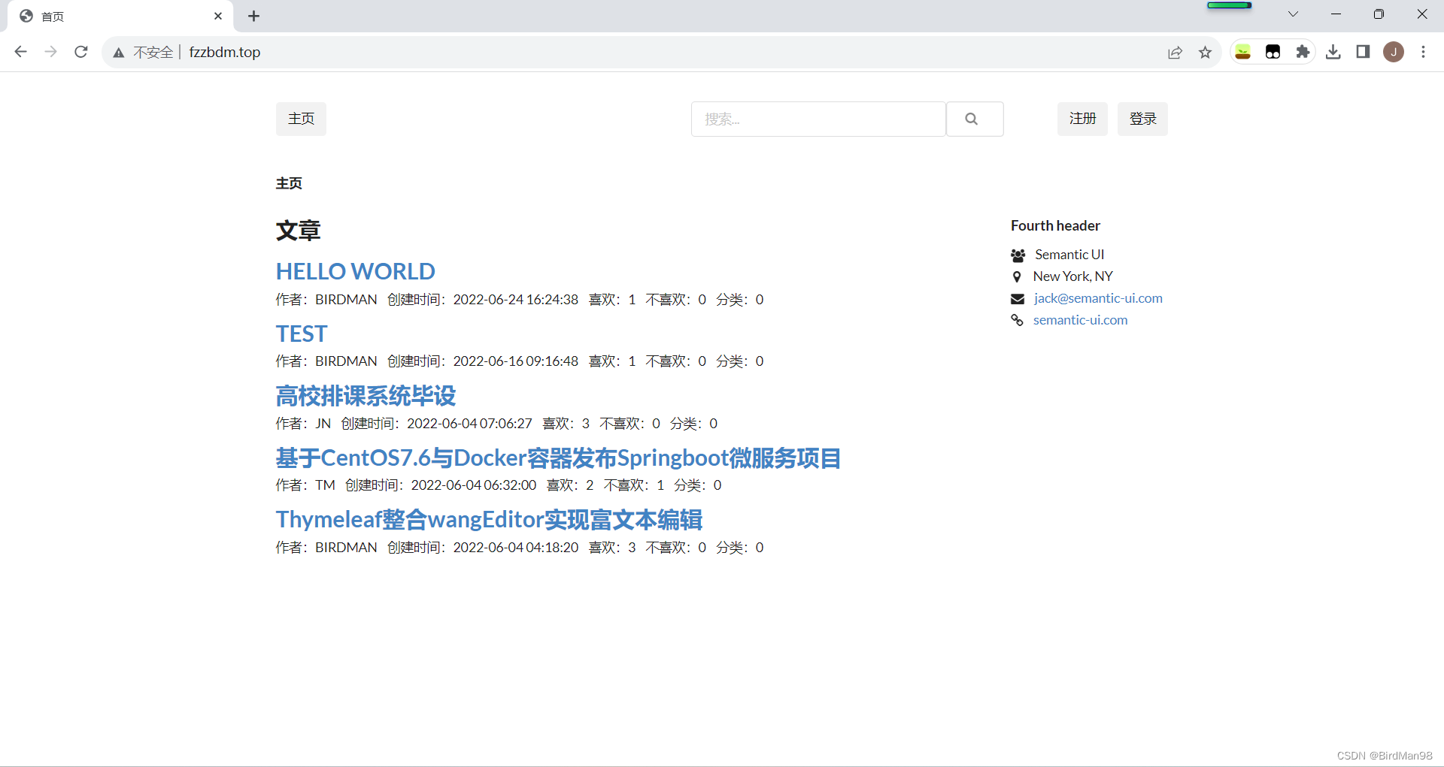Open the Downloads icon in toolbar
Image resolution: width=1444 pixels, height=767 pixels.
click(1333, 52)
